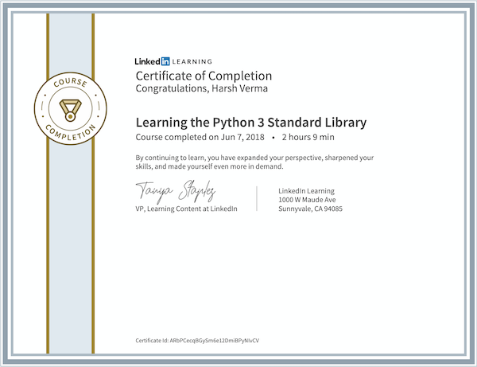Click the LinkedIn Learning address name
This screenshot has width=477, height=367.
[x=306, y=191]
